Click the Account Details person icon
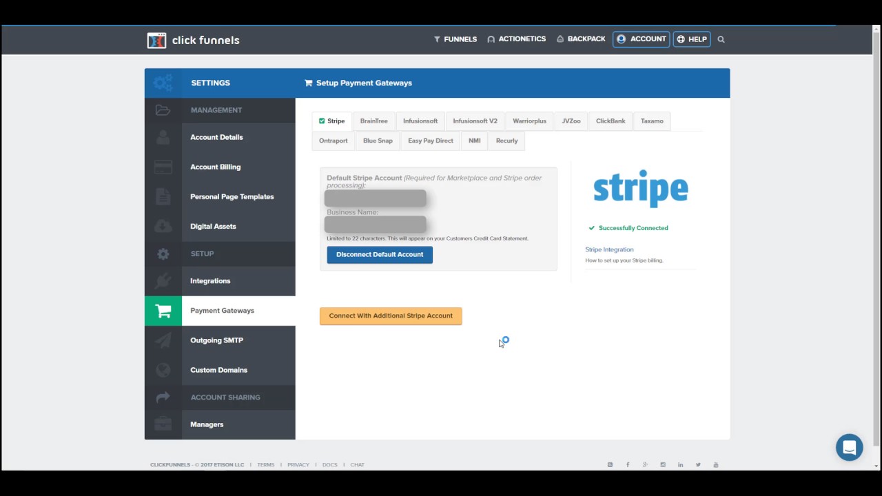Screen dimensions: 882x496 point(163,137)
